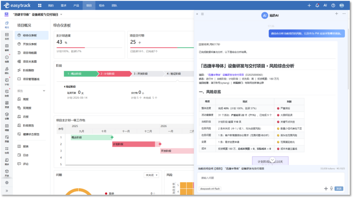Viewport: 353px width, 198px height.
Task: Open the 需求 top menu
Action: [x=63, y=6]
